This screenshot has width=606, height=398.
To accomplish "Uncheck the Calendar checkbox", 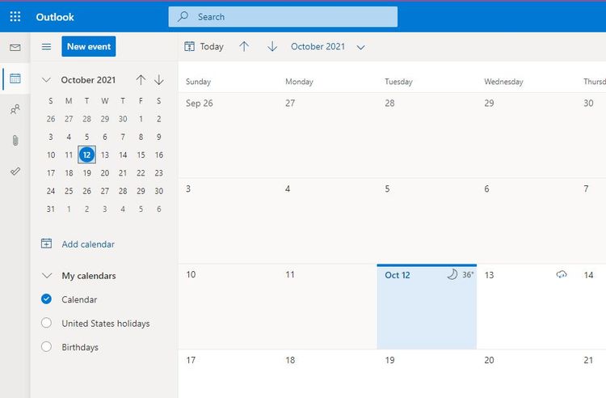I will tap(46, 299).
